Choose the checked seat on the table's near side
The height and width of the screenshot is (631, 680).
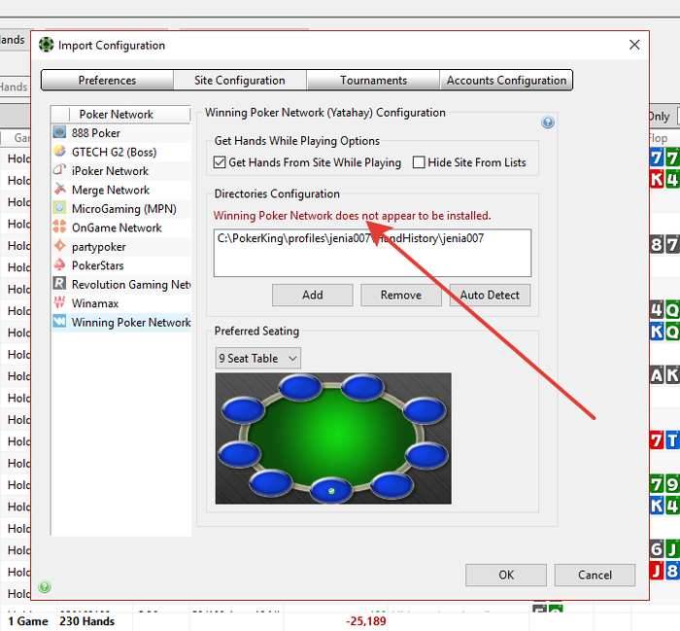pos(331,490)
